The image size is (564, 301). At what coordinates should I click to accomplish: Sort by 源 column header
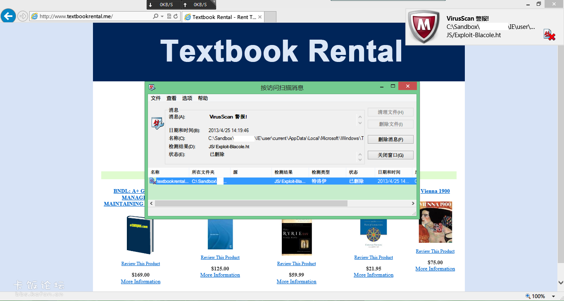tap(251, 172)
